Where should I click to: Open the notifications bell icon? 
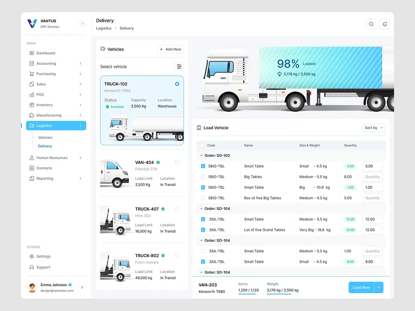coord(385,24)
